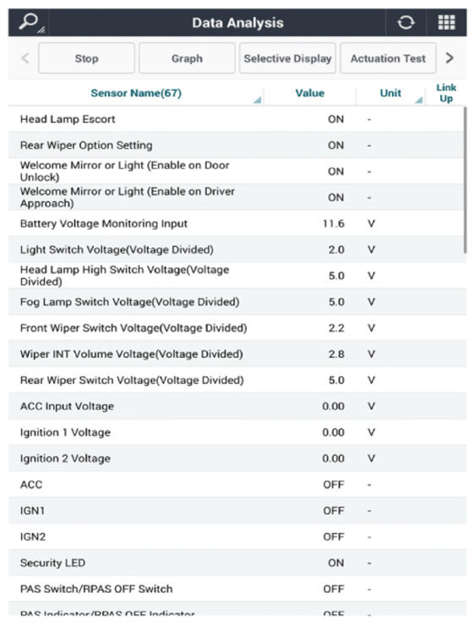The image size is (475, 626).
Task: Select the Battery Voltage Monitoring Input row
Action: click(237, 223)
